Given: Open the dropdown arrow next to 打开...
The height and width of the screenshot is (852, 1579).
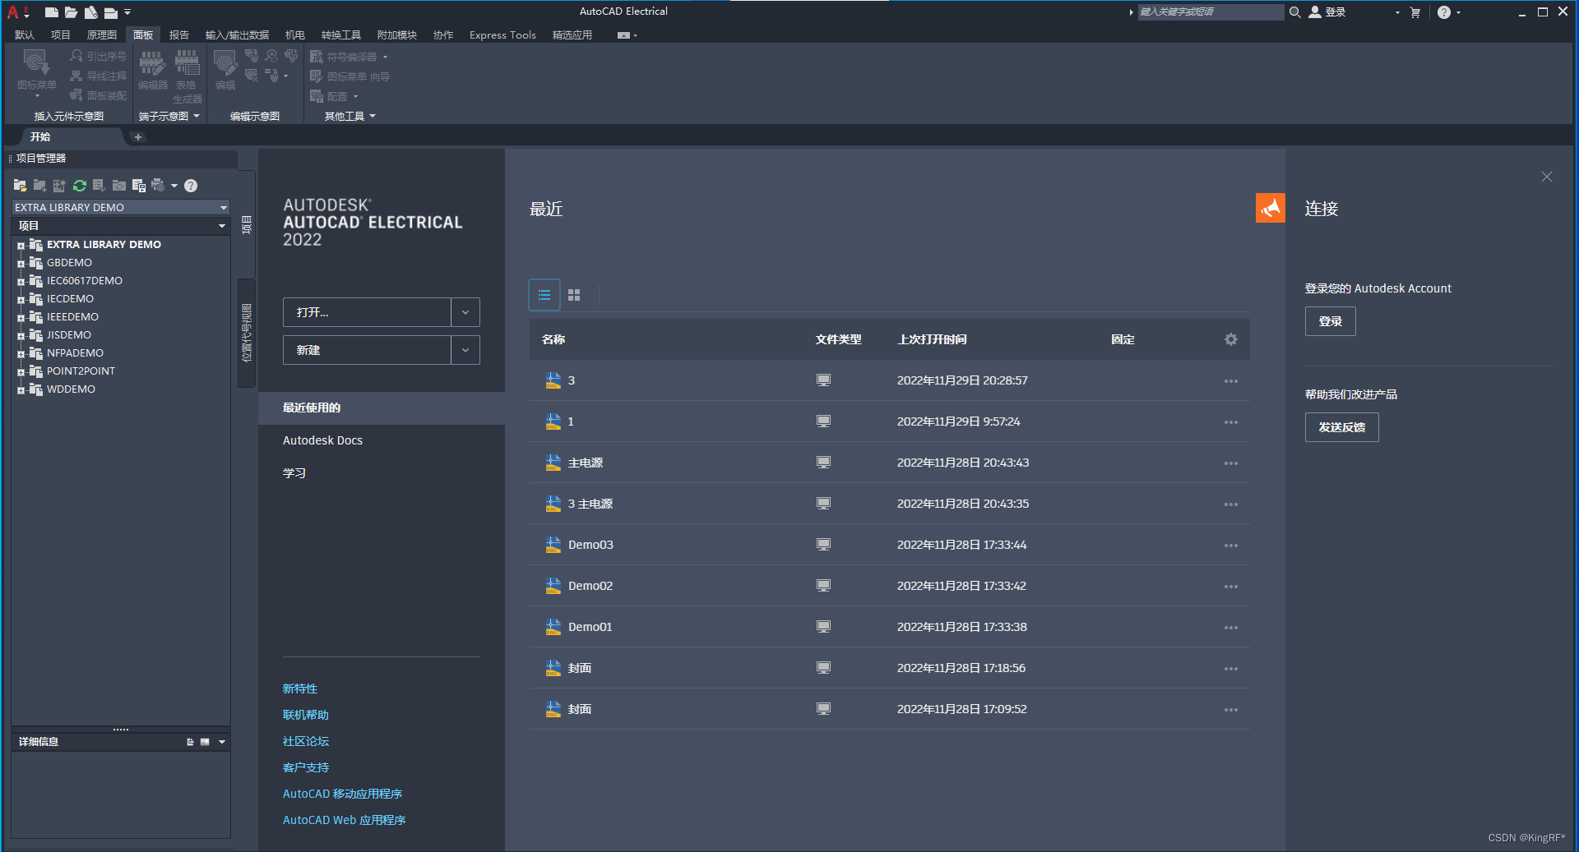Looking at the screenshot, I should click(x=465, y=312).
